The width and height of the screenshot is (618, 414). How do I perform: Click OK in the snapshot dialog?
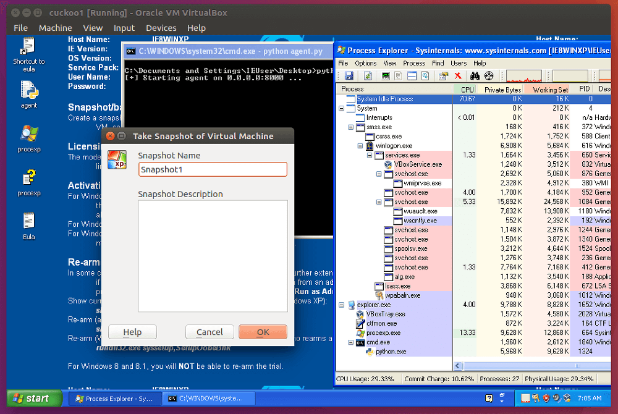(263, 332)
